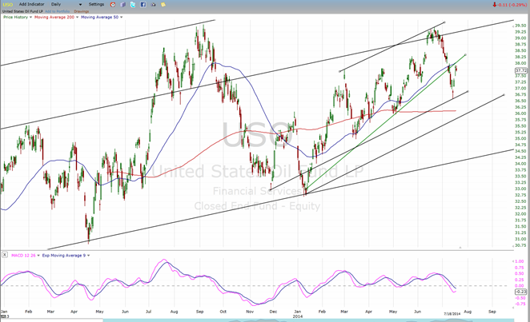This screenshot has width=530, height=322.
Task: Close the MACD indicator panel
Action: [4, 255]
